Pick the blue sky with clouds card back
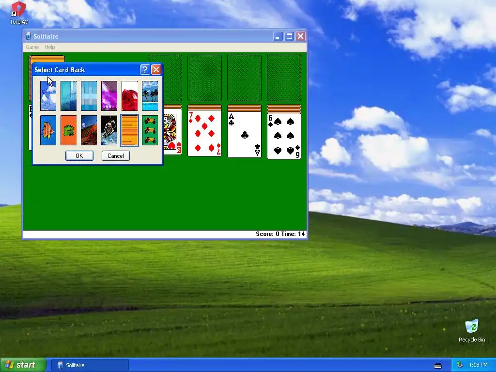 [x=48, y=96]
